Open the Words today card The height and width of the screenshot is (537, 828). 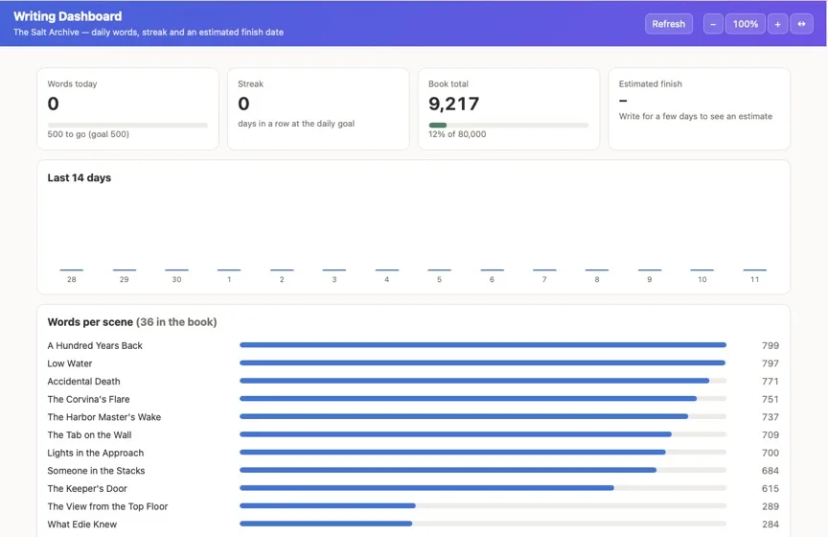[127, 109]
